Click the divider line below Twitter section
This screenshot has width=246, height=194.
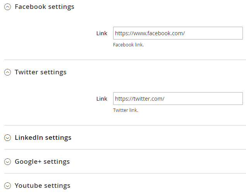[x=125, y=125]
